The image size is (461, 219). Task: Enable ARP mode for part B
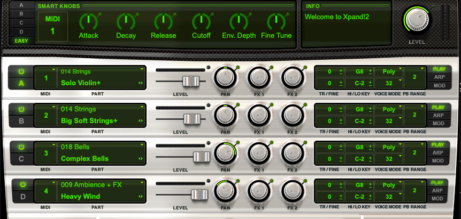pos(438,115)
